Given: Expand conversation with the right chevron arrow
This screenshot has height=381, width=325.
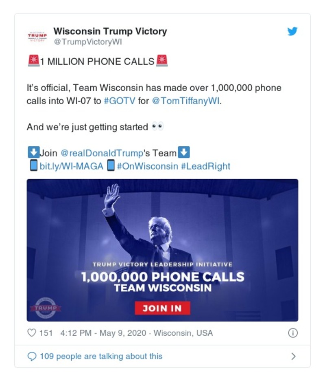Looking at the screenshot, I should click(294, 357).
